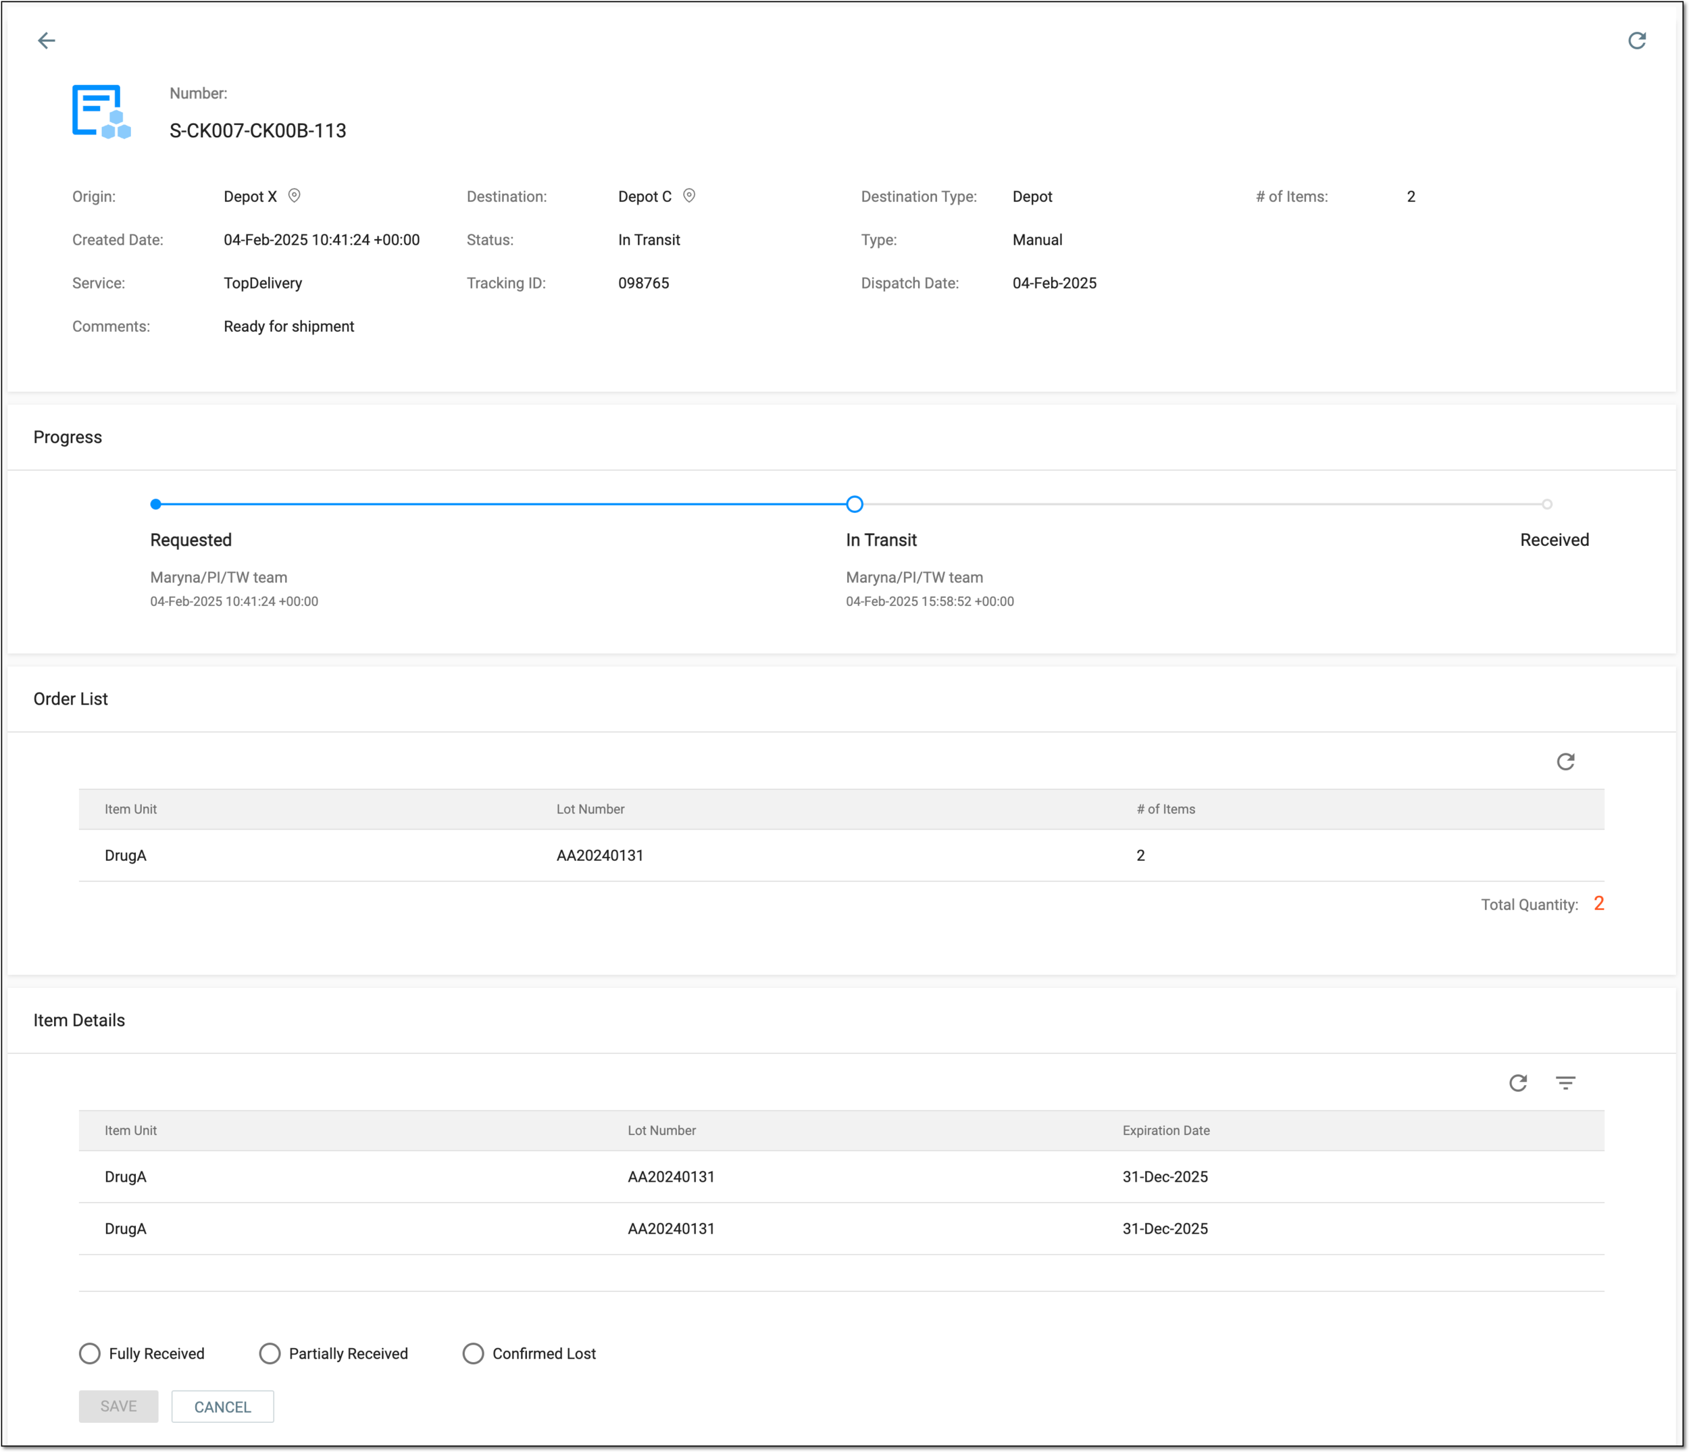Screen dimensions: 1689x1452
Task: Click the Item Details 'Lot Number' column header
Action: (661, 1130)
